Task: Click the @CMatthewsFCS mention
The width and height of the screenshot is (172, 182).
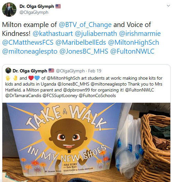Action: (28, 42)
